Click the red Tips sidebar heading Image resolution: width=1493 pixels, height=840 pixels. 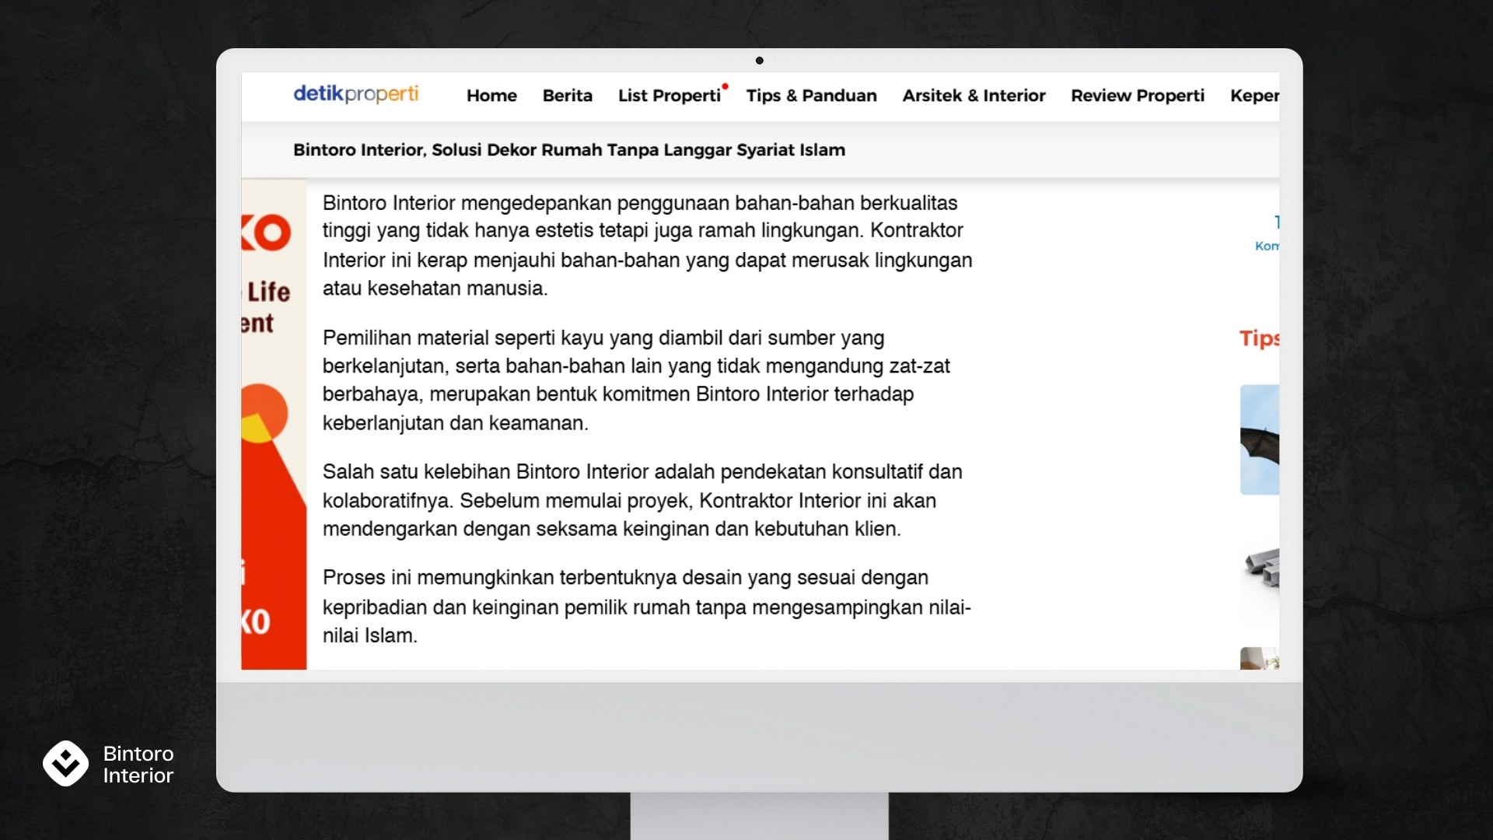pos(1259,338)
